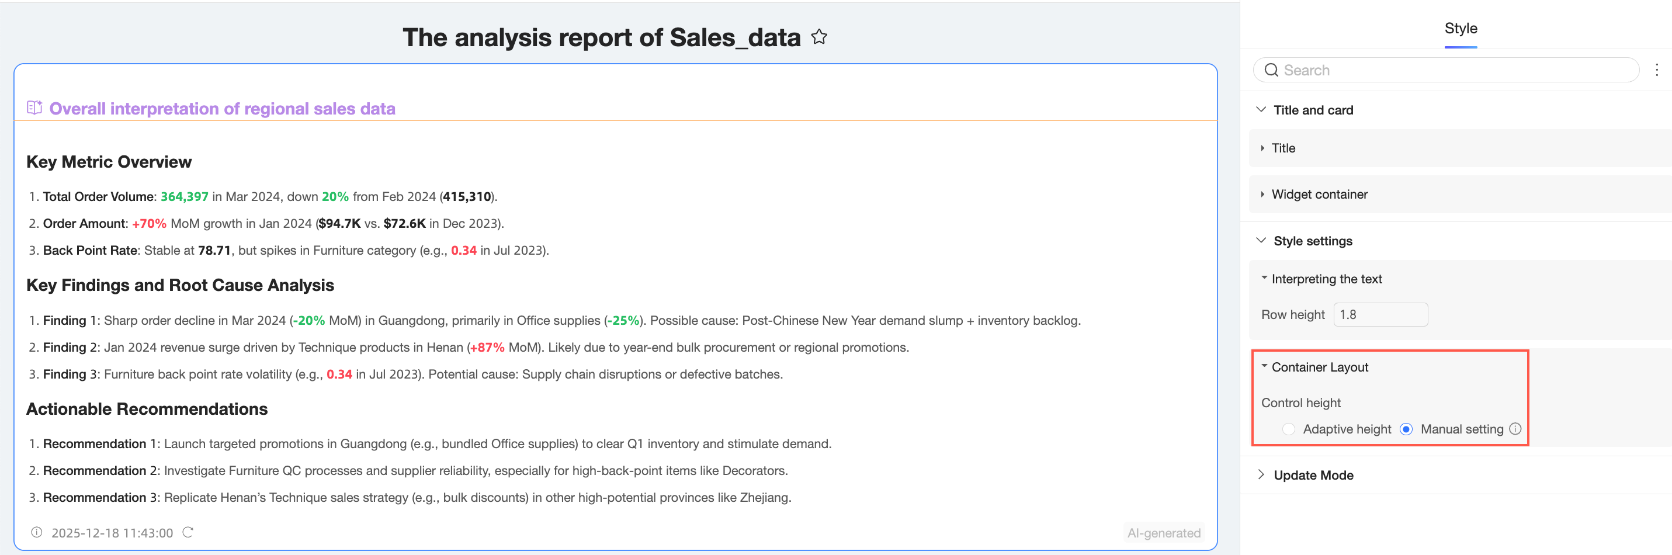Image resolution: width=1672 pixels, height=555 pixels.
Task: Click the info icon left of the timestamp
Action: coord(37,532)
